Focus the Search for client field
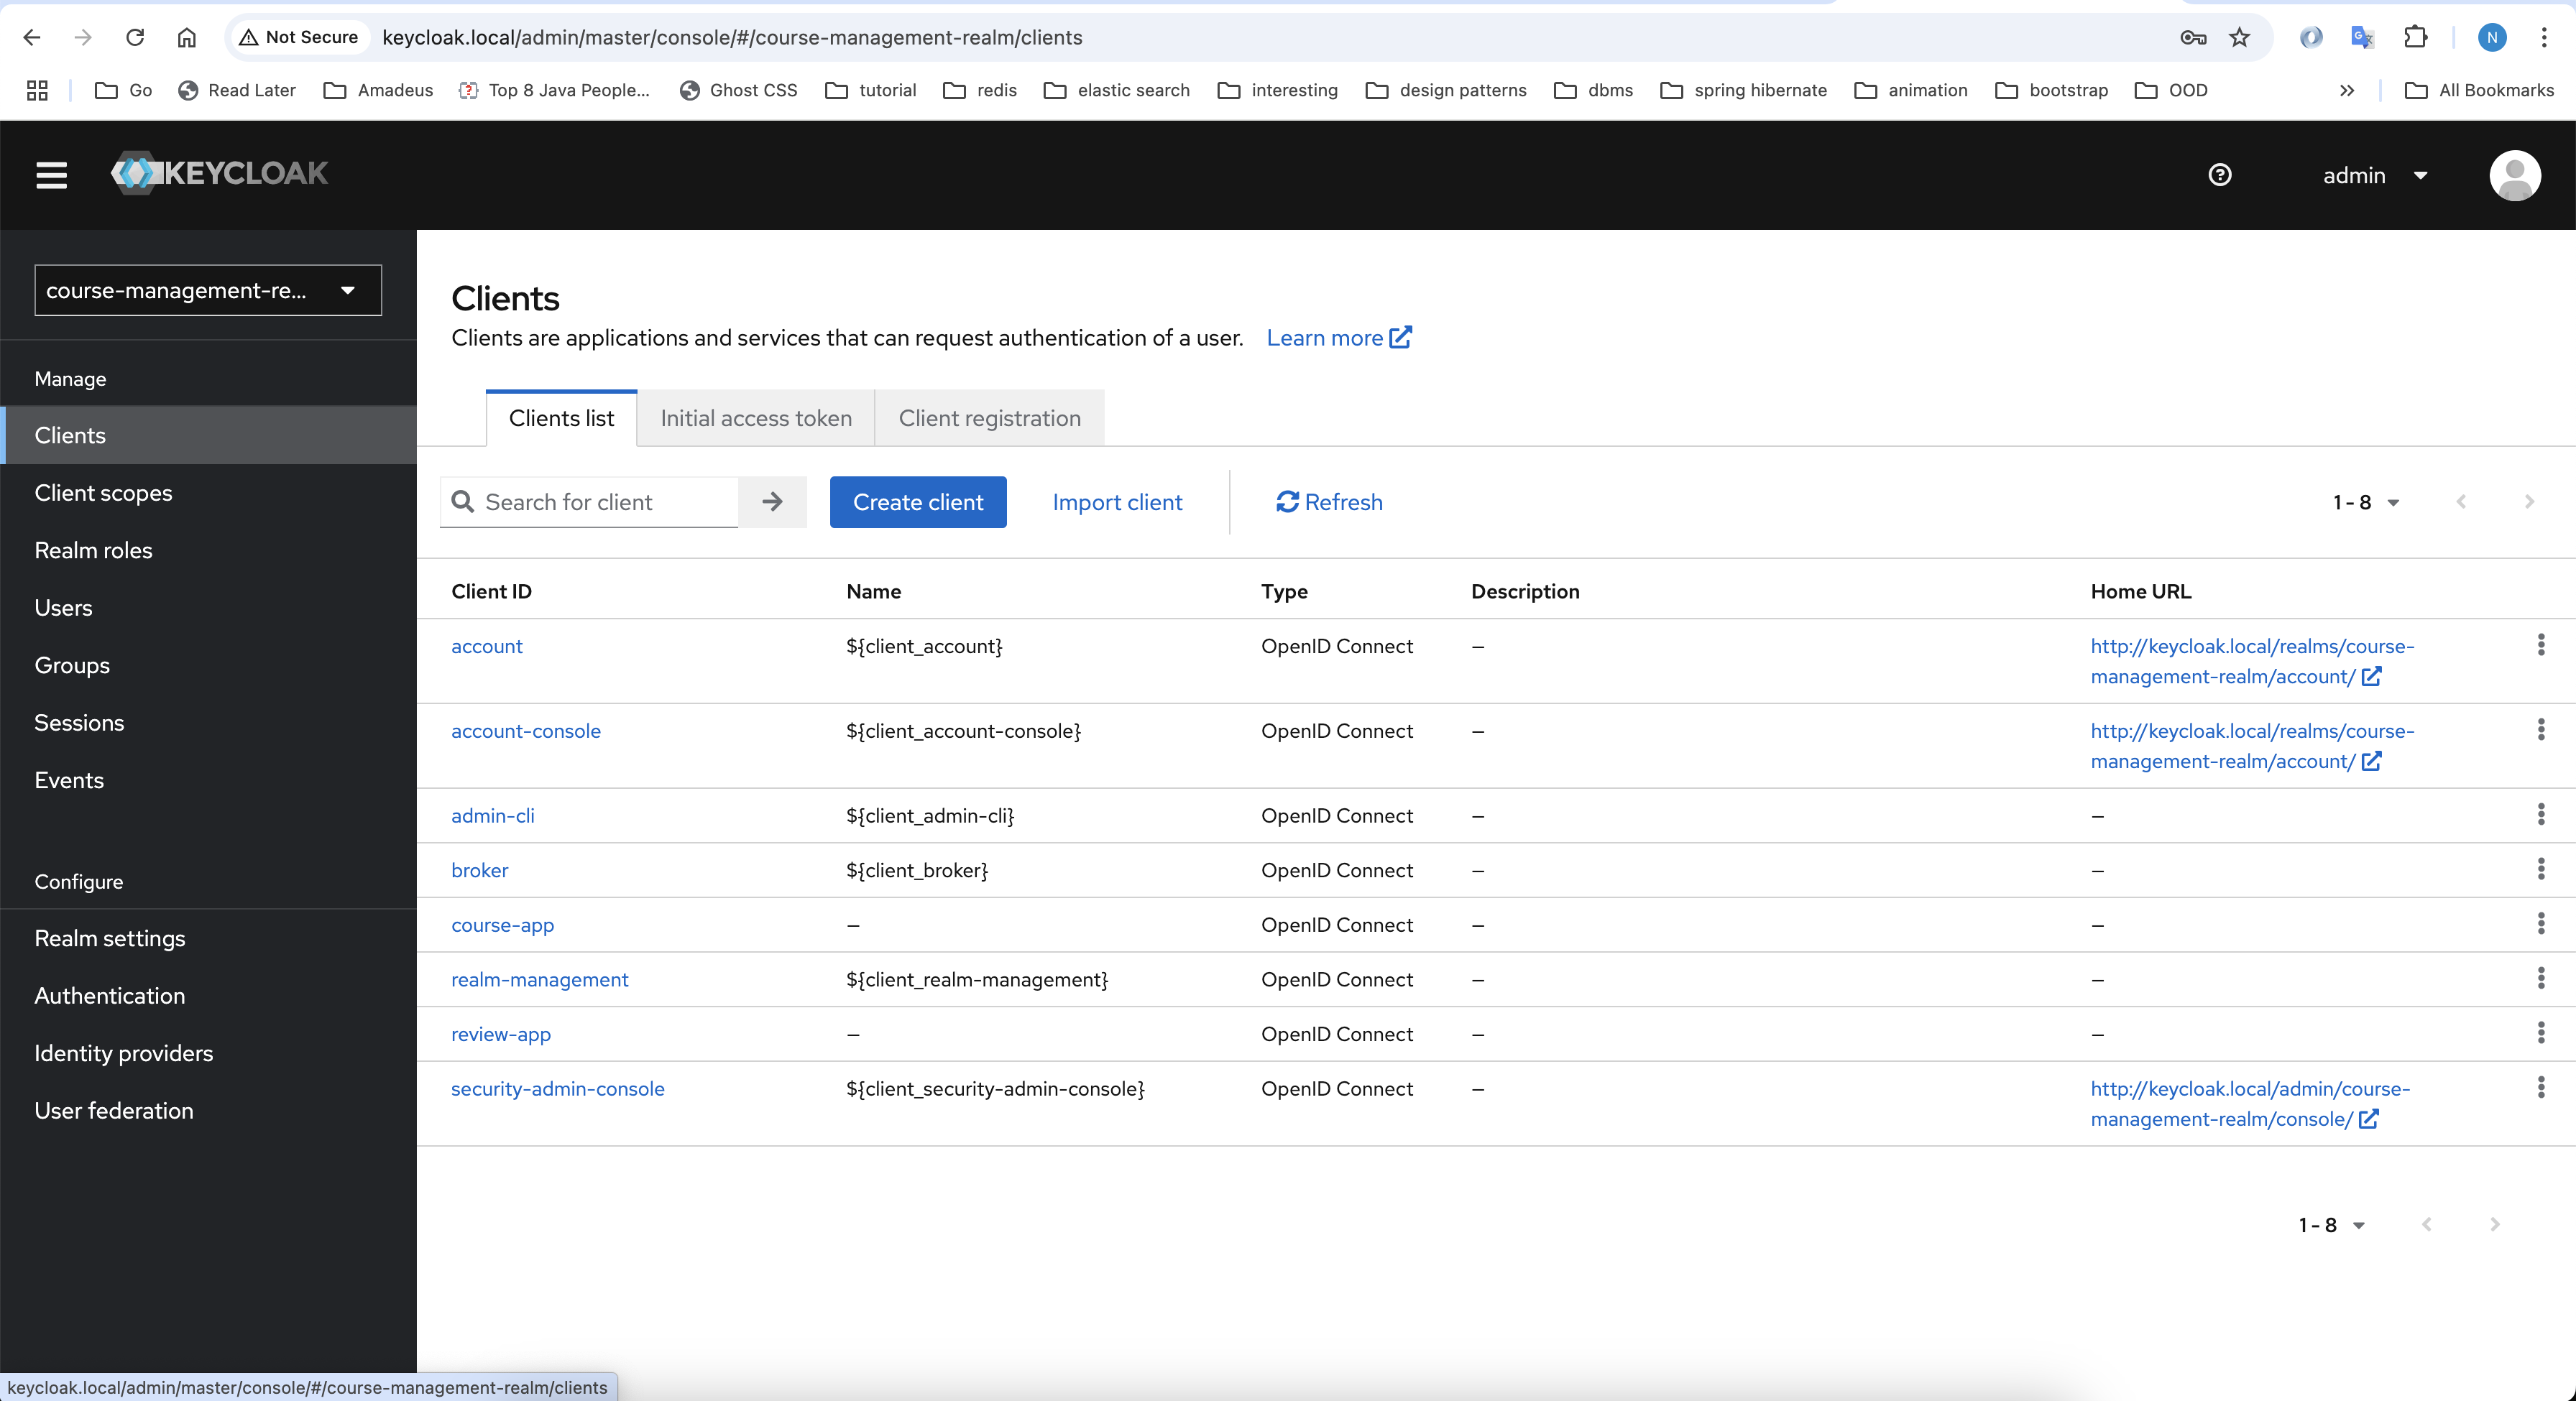This screenshot has height=1401, width=2576. [605, 501]
